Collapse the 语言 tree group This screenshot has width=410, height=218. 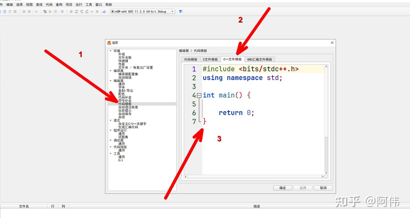pyautogui.click(x=110, y=120)
